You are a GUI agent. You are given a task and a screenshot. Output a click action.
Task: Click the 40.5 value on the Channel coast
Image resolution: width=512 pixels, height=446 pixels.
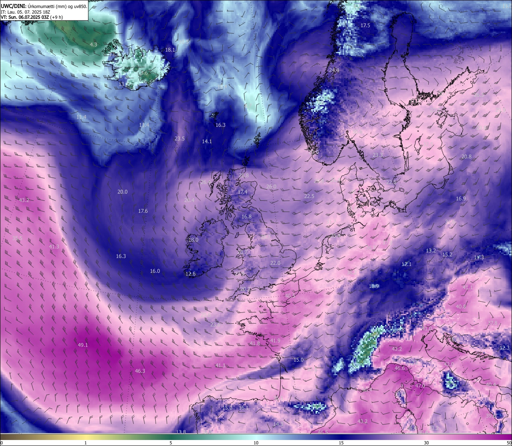pos(290,296)
